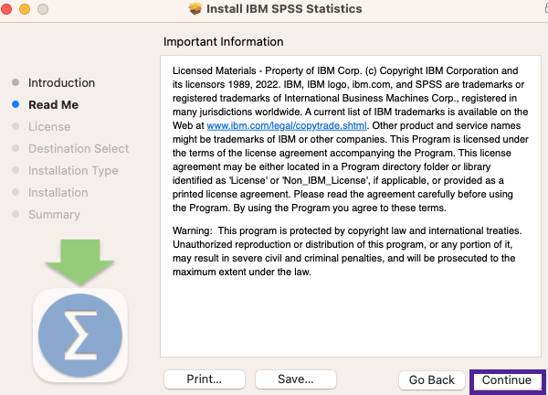Select the Destination Select step
The height and width of the screenshot is (395, 548).
(79, 149)
